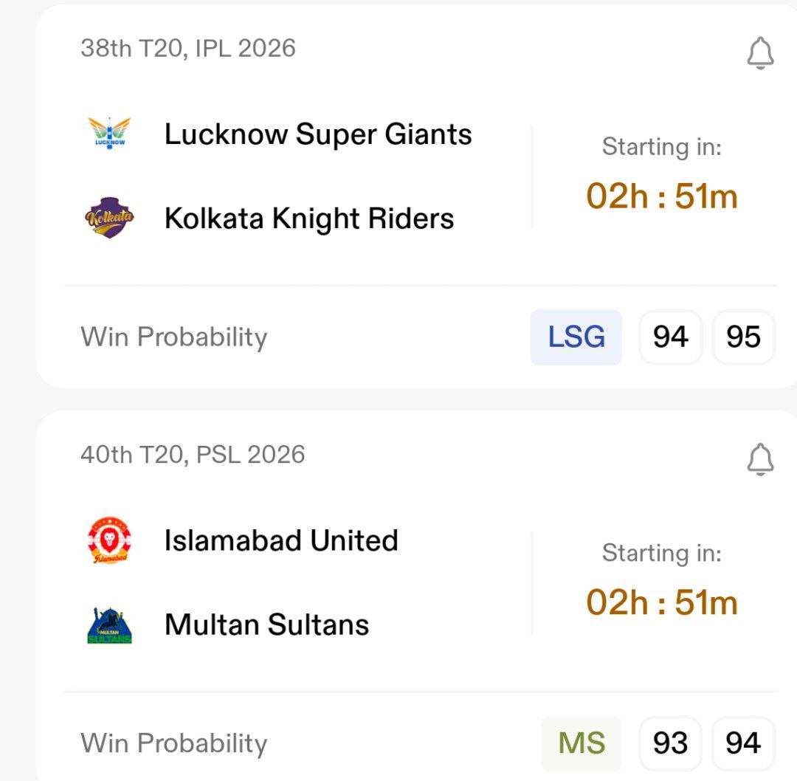The image size is (797, 781).
Task: Tap the 93 odds box for MS
Action: click(x=670, y=743)
